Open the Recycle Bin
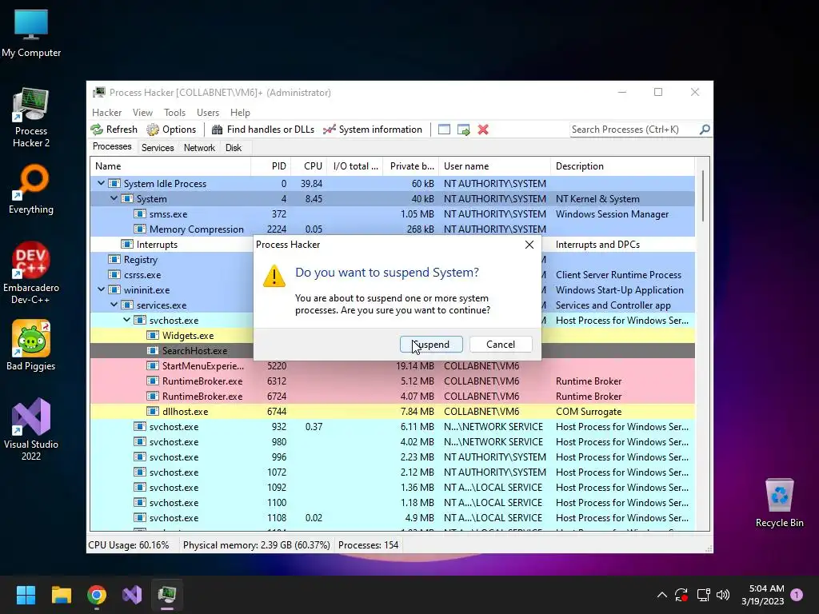The width and height of the screenshot is (819, 614). (x=779, y=504)
